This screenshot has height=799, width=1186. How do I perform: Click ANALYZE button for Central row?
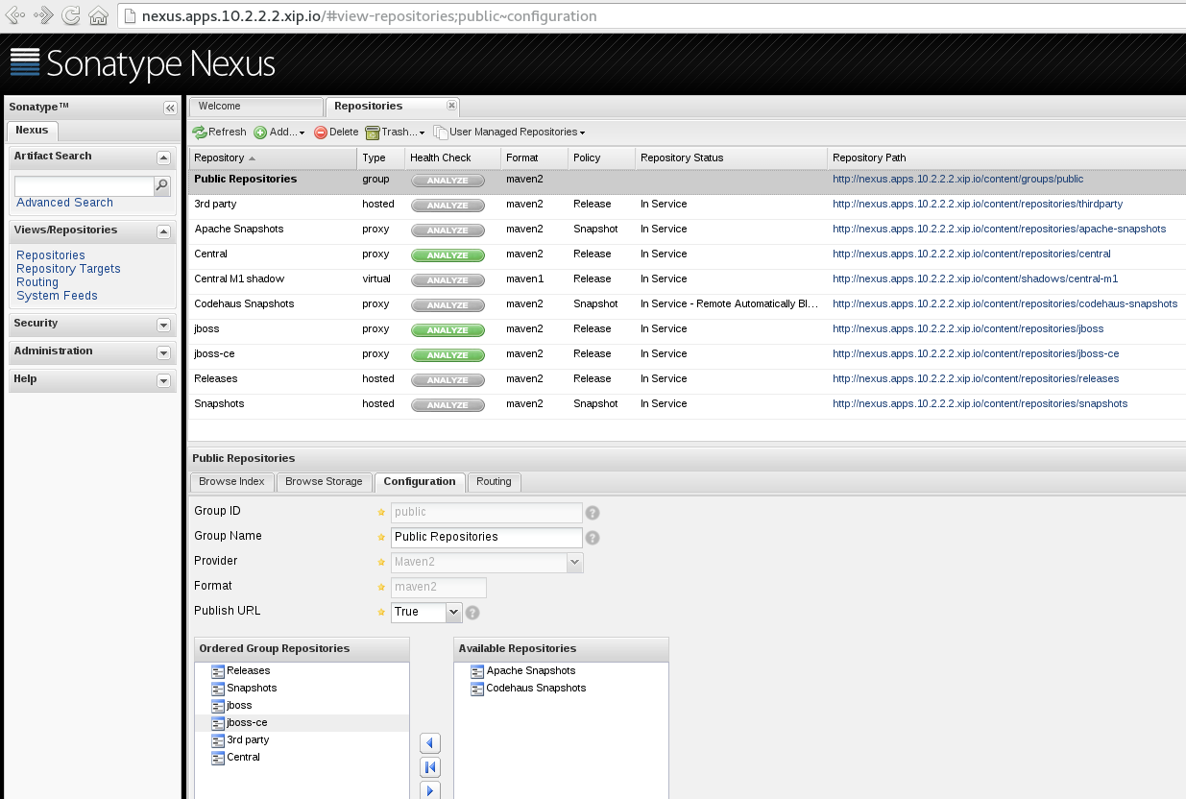(x=448, y=255)
